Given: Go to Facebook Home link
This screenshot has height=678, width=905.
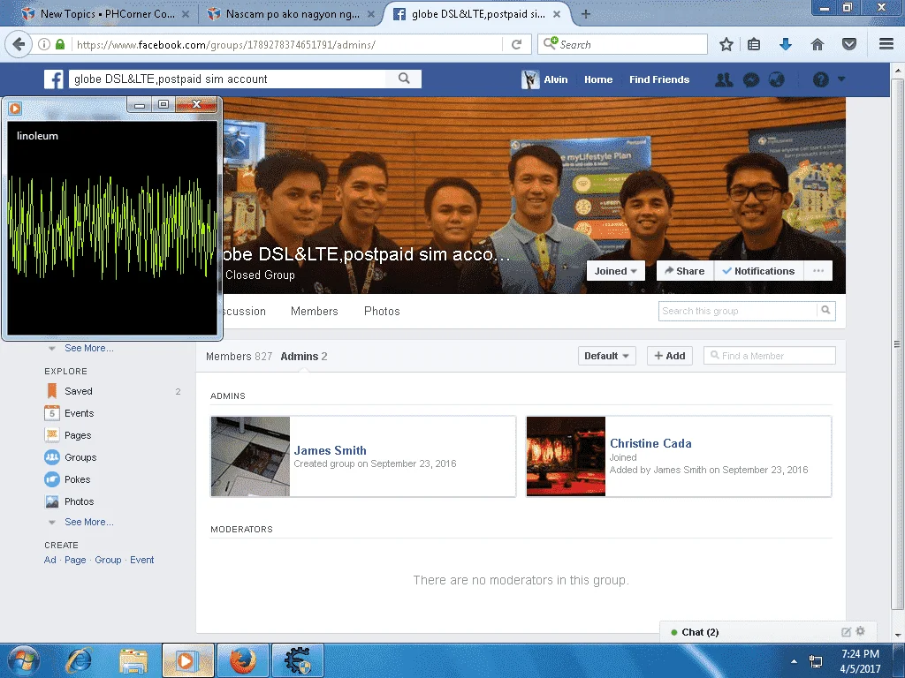Looking at the screenshot, I should (x=598, y=79).
